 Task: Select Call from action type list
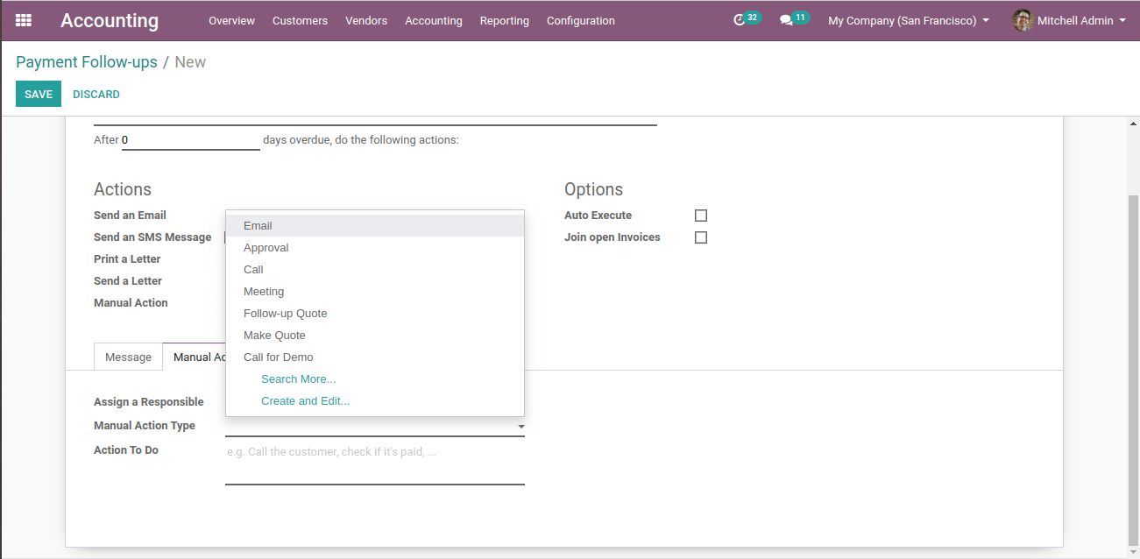coord(375,270)
